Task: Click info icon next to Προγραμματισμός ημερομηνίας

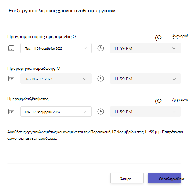Action: coord(74,37)
